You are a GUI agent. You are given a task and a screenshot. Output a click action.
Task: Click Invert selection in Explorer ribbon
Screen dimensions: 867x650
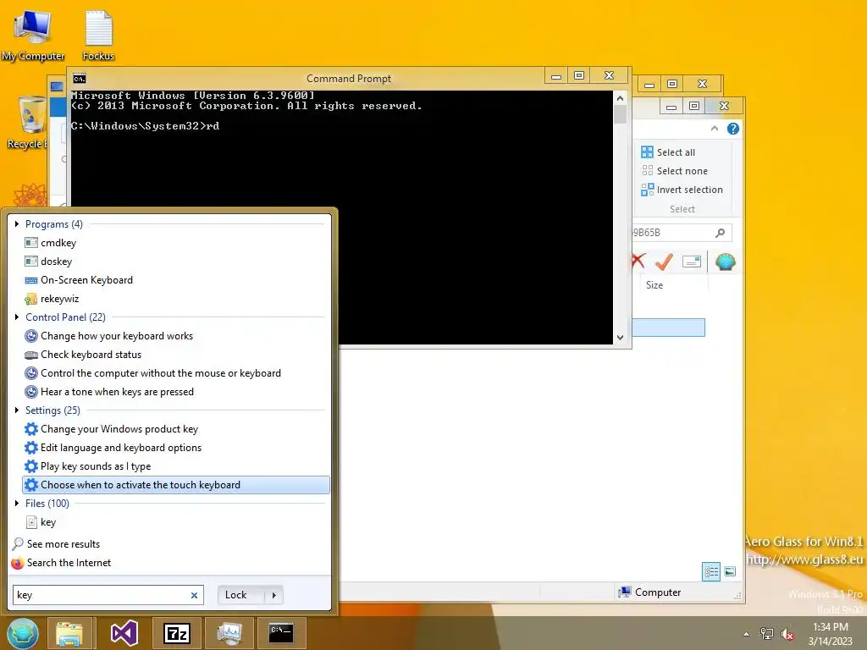682,190
